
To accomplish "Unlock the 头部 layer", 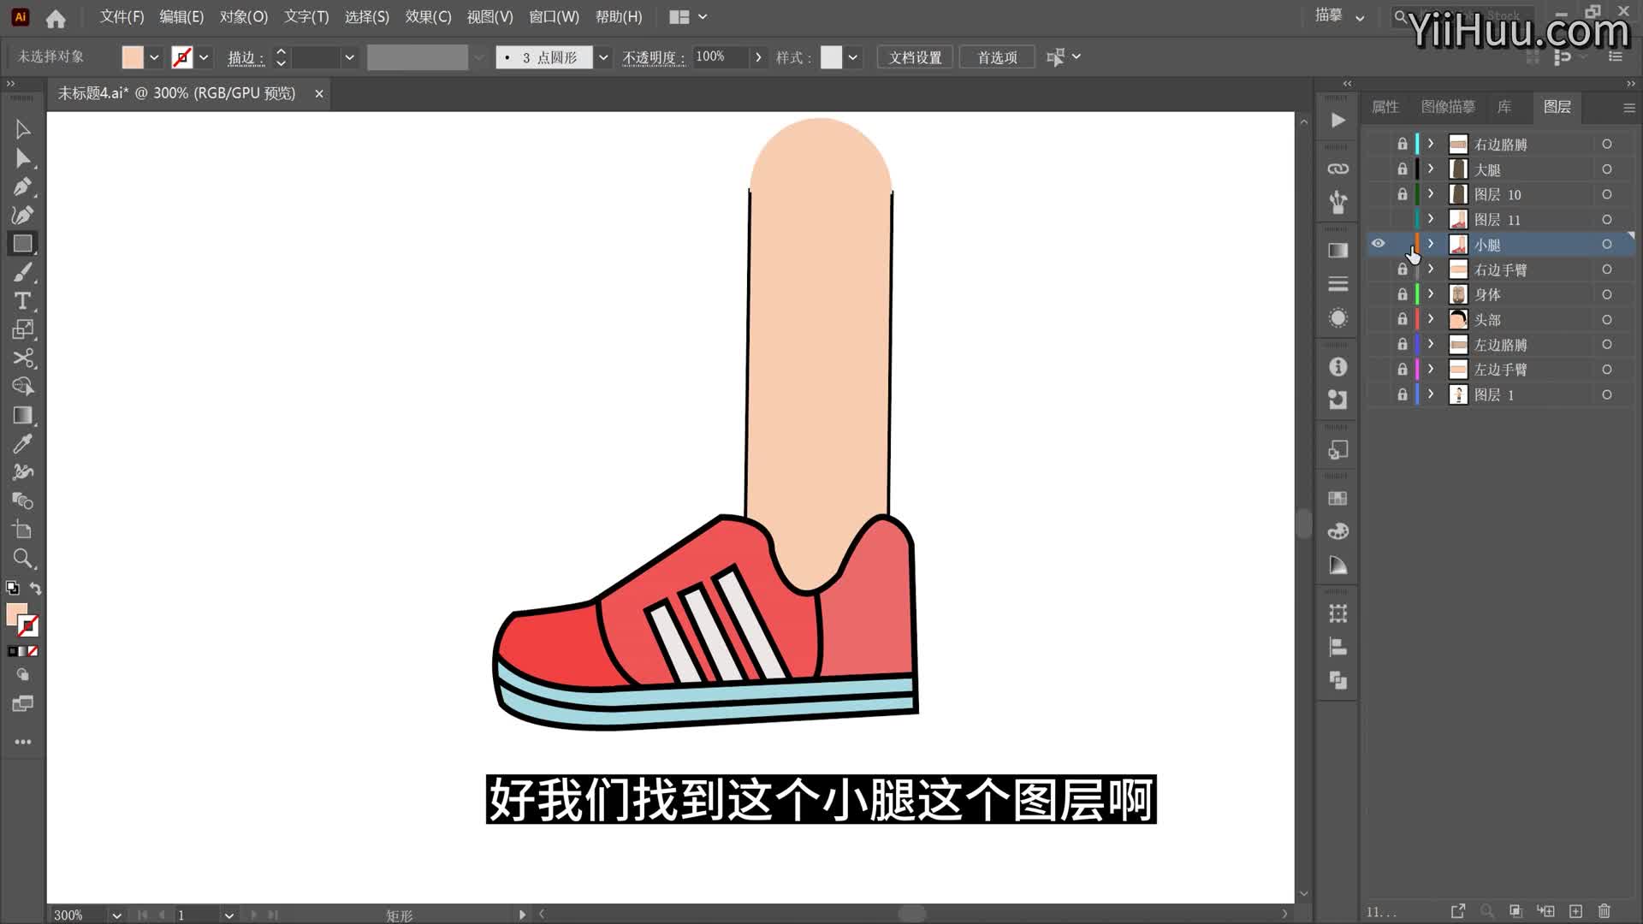I will [1402, 319].
